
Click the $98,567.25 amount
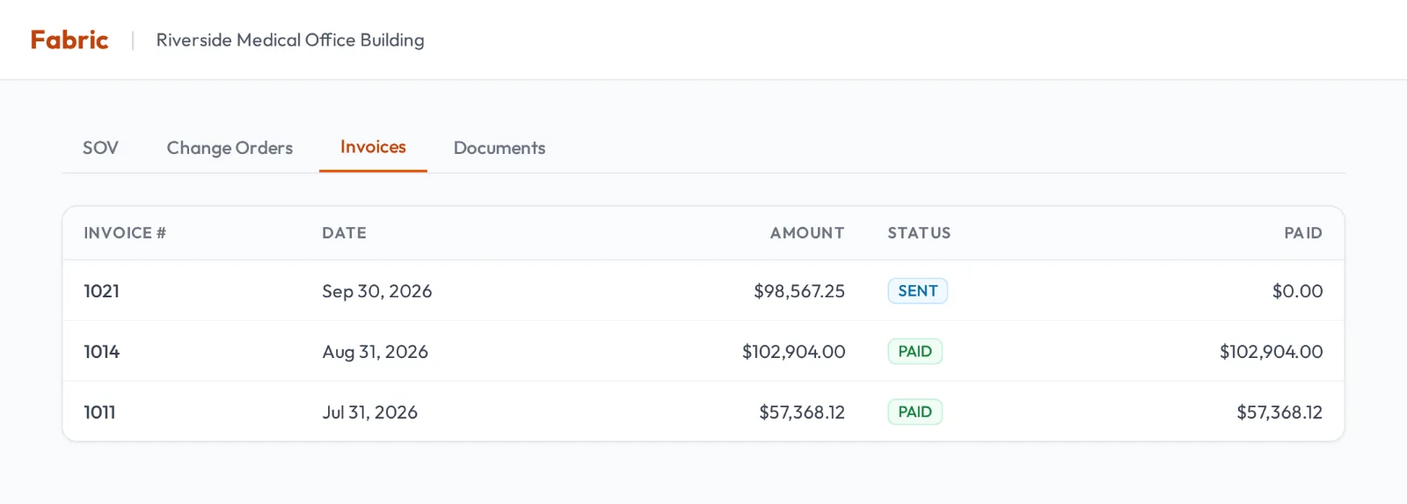click(x=799, y=291)
